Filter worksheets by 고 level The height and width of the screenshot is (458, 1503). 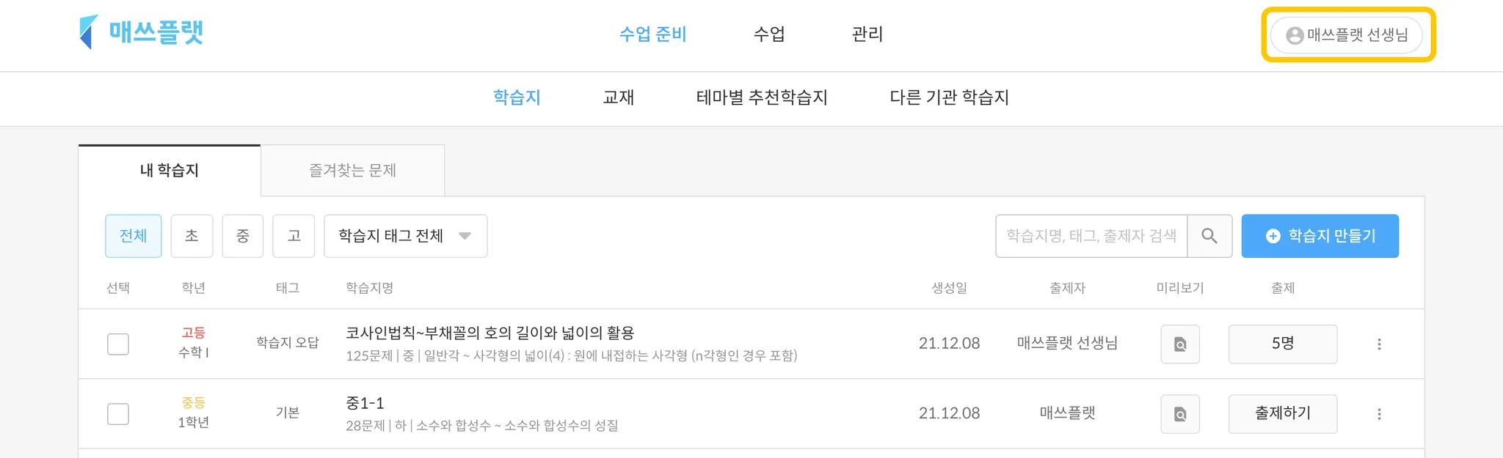[x=294, y=236]
